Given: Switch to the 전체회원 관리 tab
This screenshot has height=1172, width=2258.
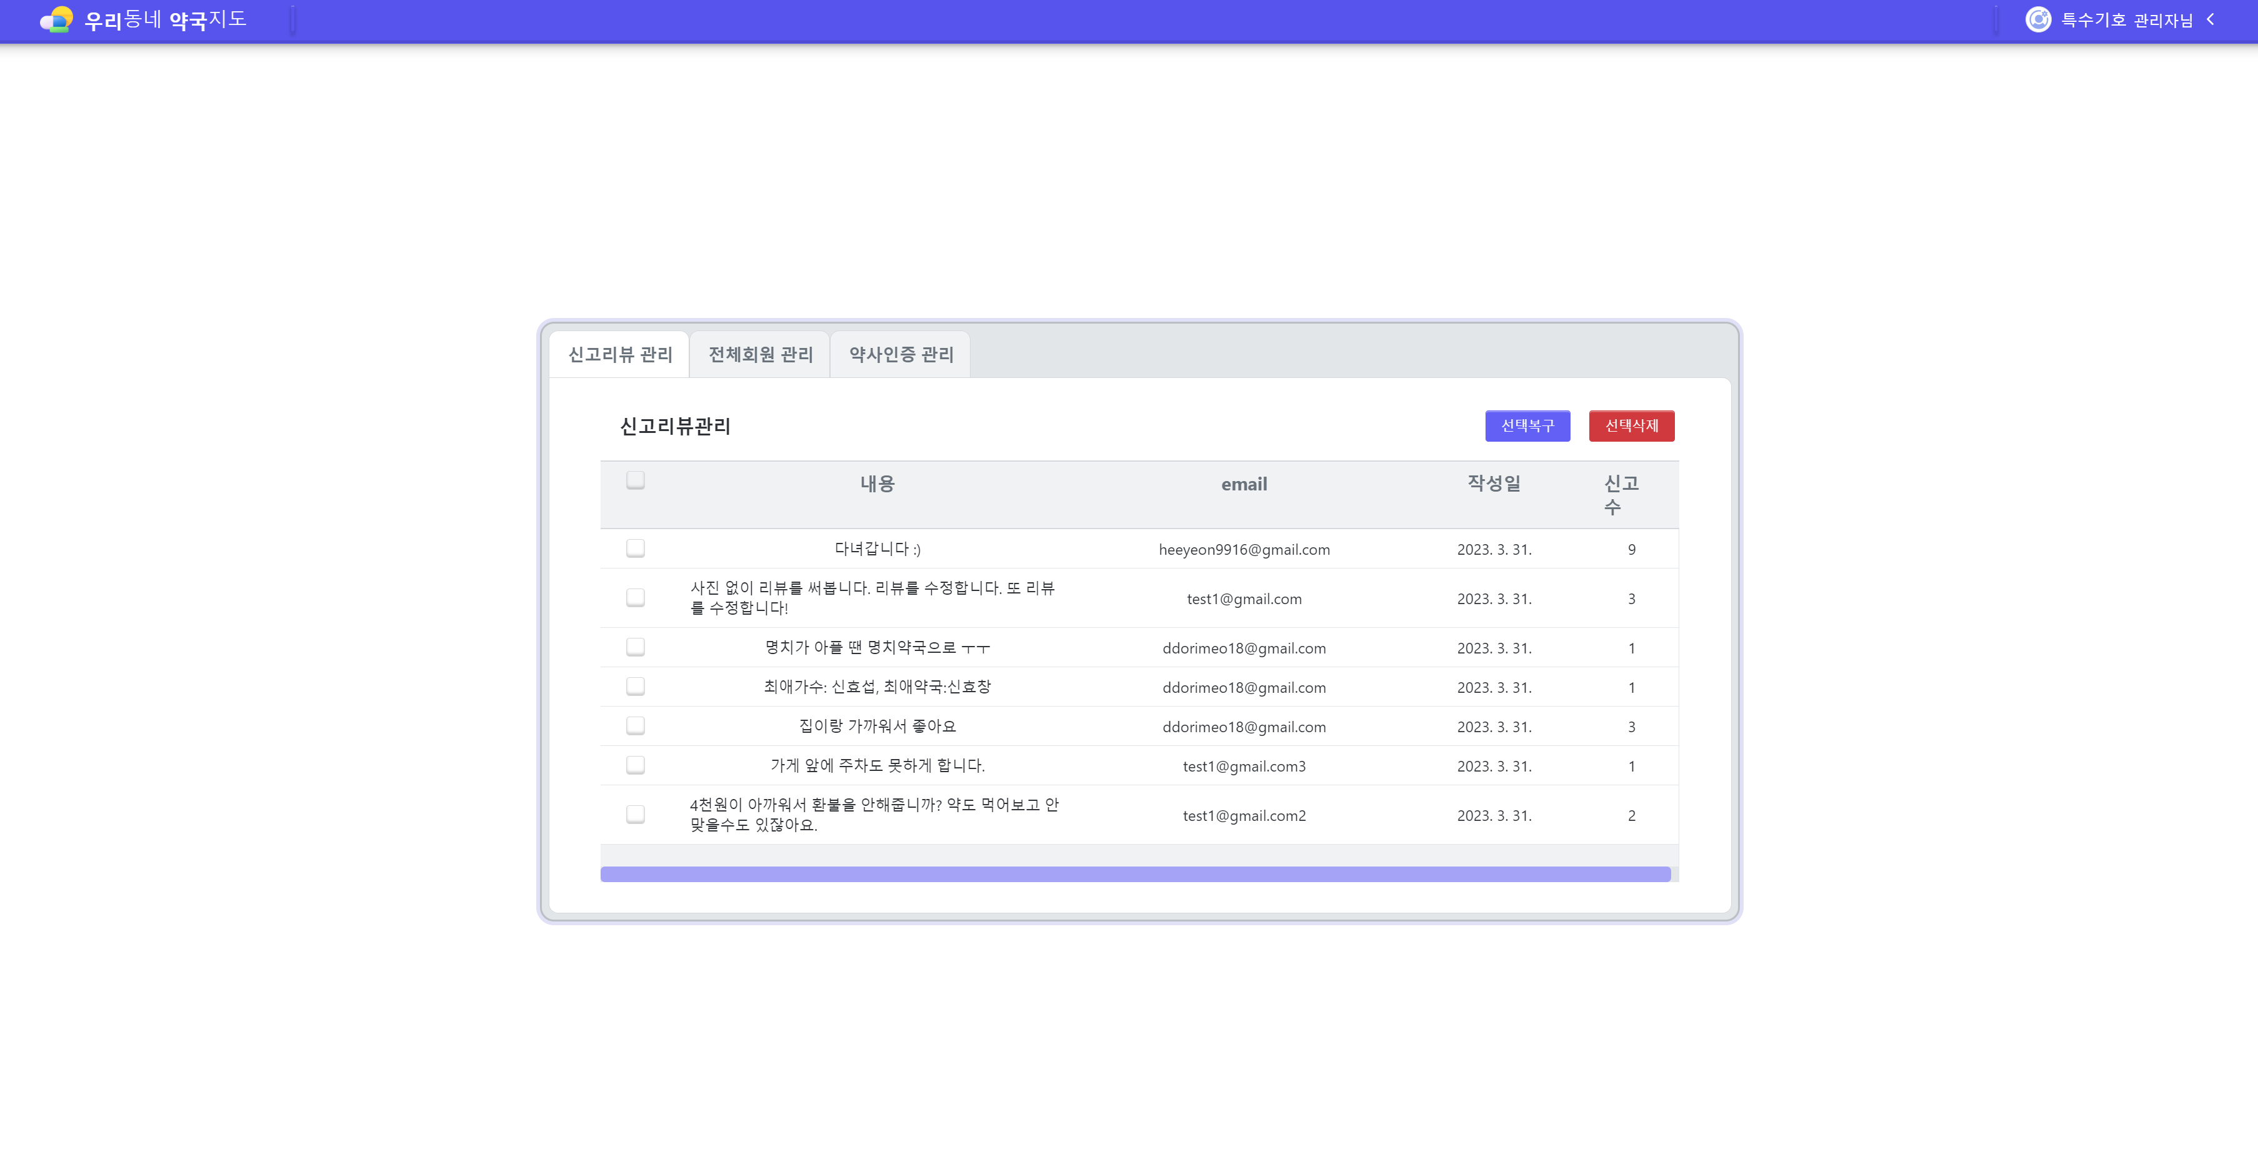Looking at the screenshot, I should pyautogui.click(x=760, y=354).
